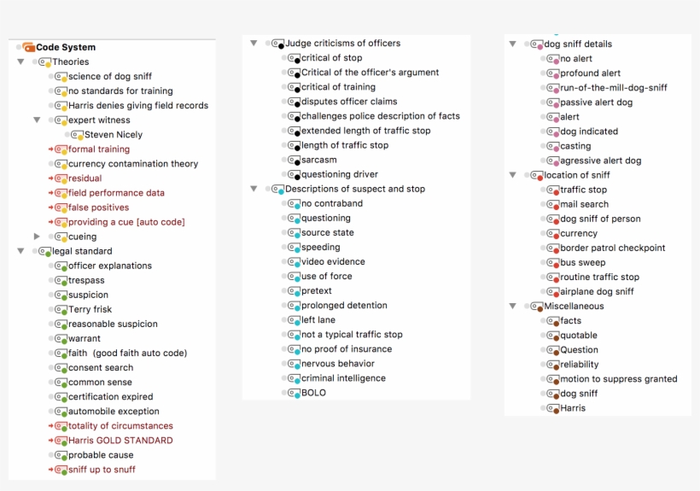Image resolution: width=700 pixels, height=491 pixels.
Task: Click the code icon next to 'Steven Nicely'
Action: coord(77,135)
